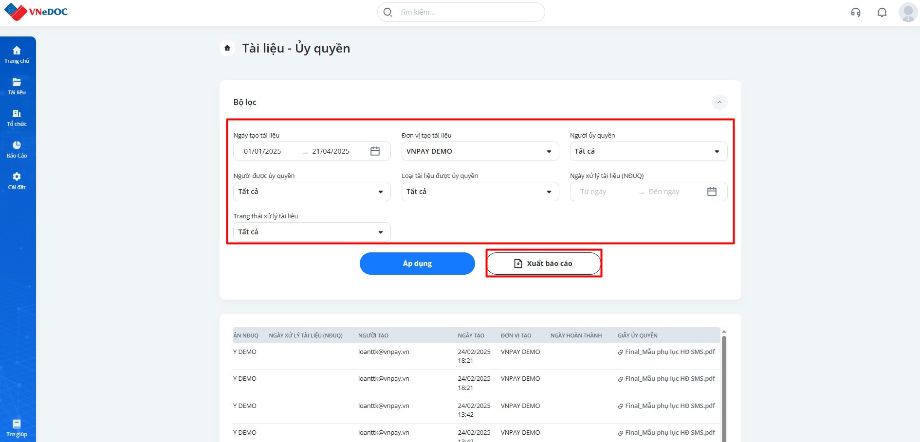The height and width of the screenshot is (442, 920).
Task: Click the VNeDOC logo
Action: click(x=36, y=12)
